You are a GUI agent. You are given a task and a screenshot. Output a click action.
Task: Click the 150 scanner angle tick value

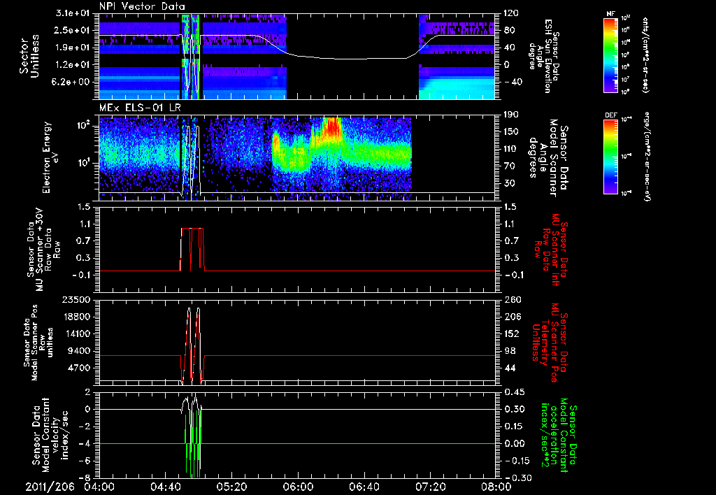pos(511,132)
